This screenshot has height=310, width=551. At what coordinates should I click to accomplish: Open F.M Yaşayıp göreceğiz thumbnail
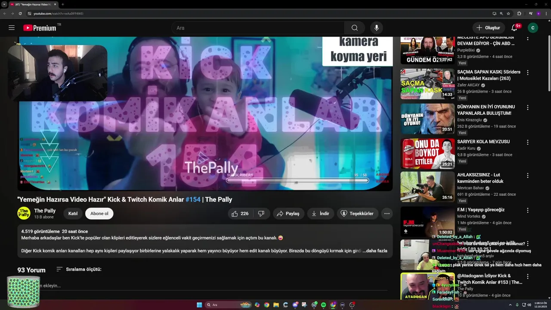click(427, 221)
